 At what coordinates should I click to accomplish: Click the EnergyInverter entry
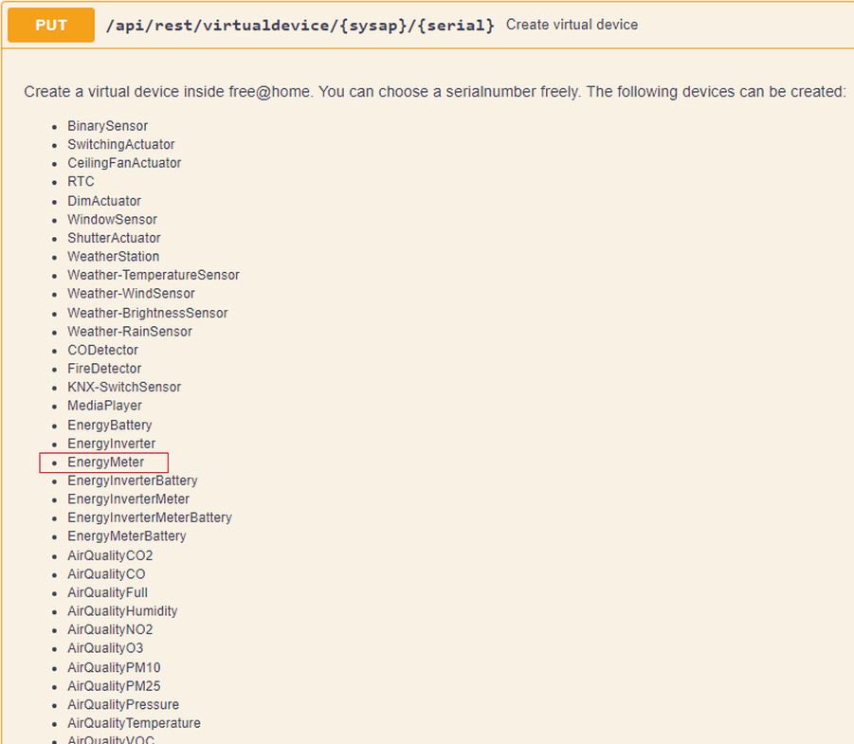tap(112, 444)
